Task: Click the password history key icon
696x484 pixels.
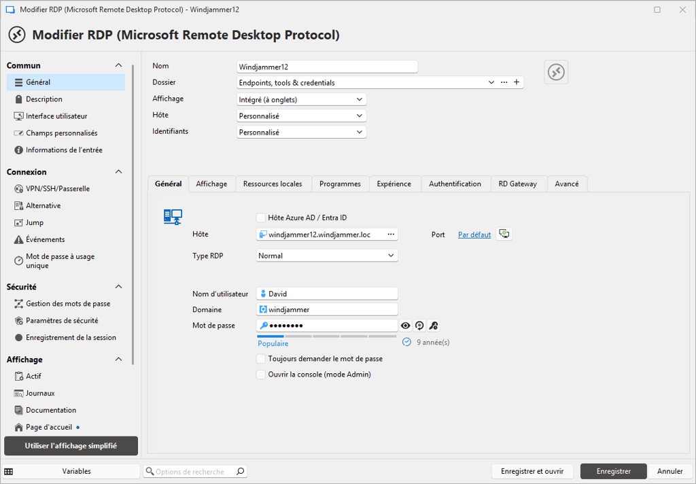Action: pyautogui.click(x=433, y=326)
